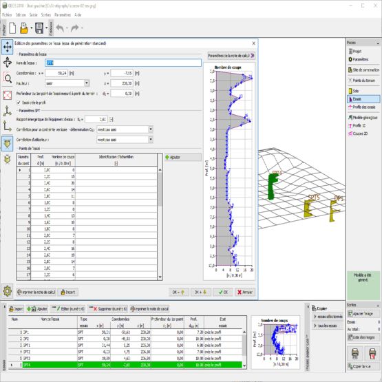Click the save floppy disk icon
Image resolution: width=382 pixels, height=382 pixels.
pyautogui.click(x=39, y=28)
